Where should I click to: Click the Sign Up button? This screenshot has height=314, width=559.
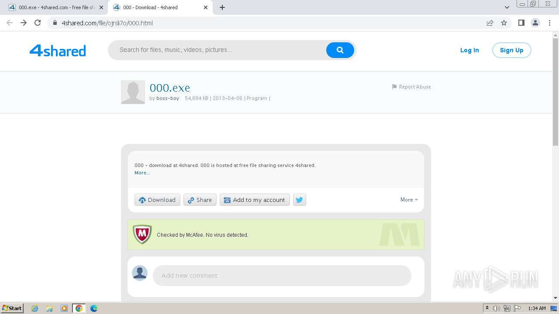coord(511,50)
